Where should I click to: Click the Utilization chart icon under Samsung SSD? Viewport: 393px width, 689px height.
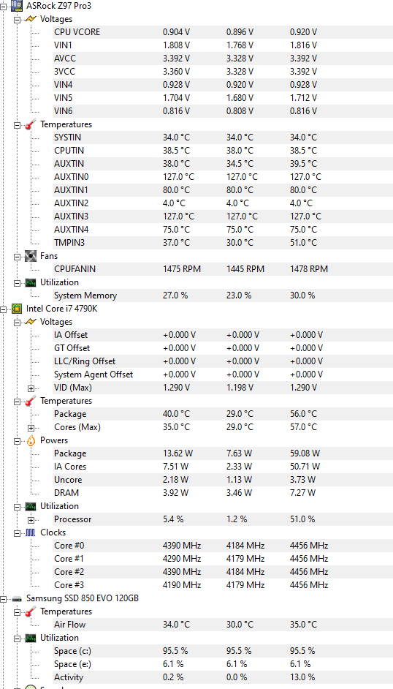[x=31, y=638]
